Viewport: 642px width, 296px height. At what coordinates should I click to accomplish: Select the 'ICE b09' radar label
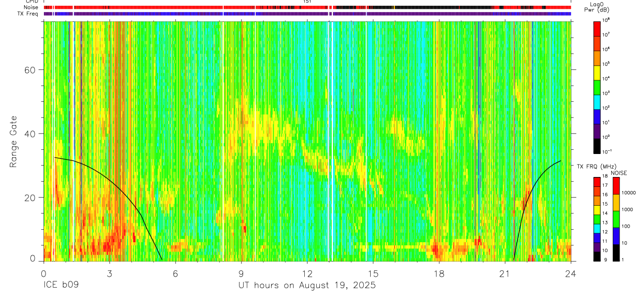[62, 286]
